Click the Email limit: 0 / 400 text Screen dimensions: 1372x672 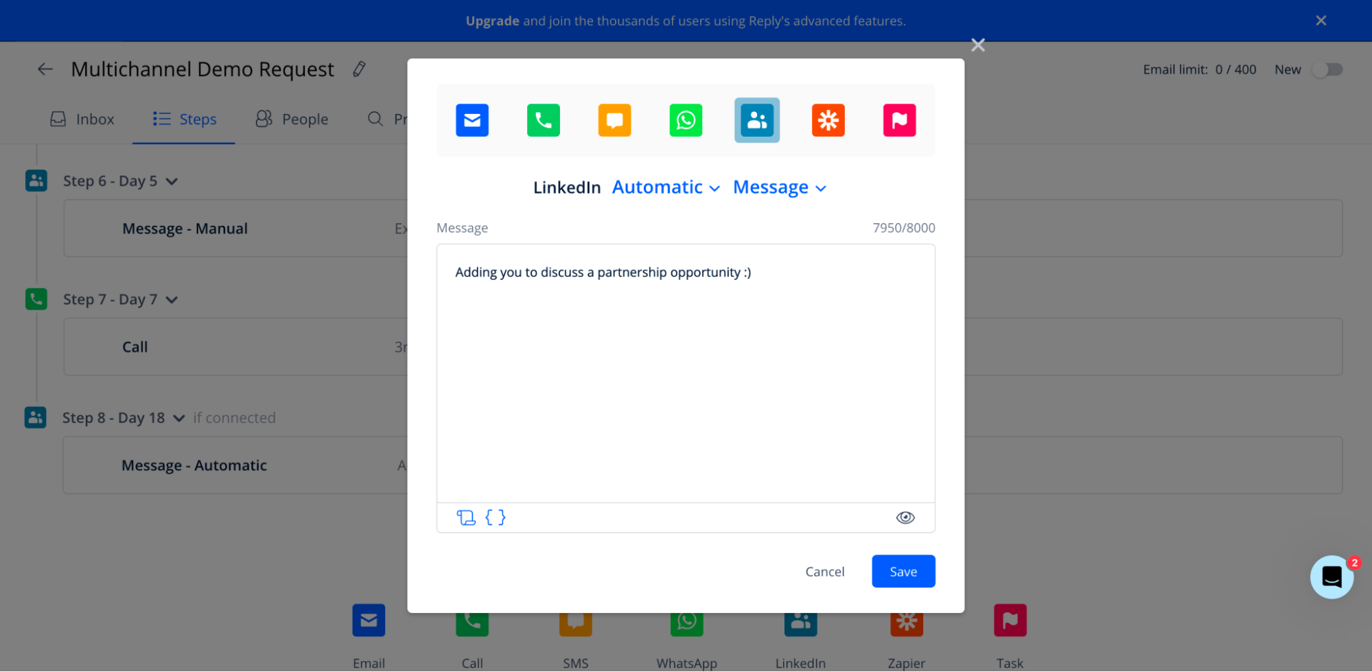tap(1199, 69)
